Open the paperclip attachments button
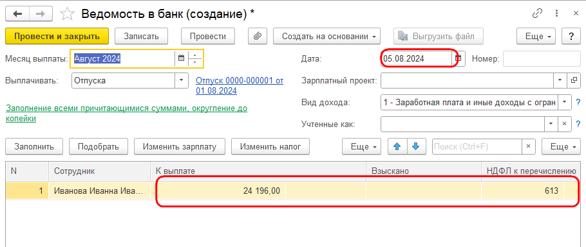Viewport: 586px width, 247px height. pyautogui.click(x=257, y=36)
